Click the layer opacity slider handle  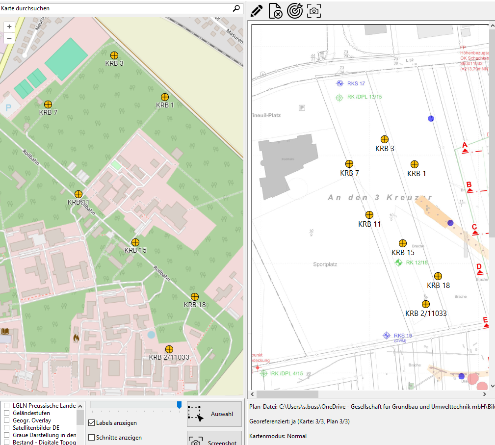[179, 404]
